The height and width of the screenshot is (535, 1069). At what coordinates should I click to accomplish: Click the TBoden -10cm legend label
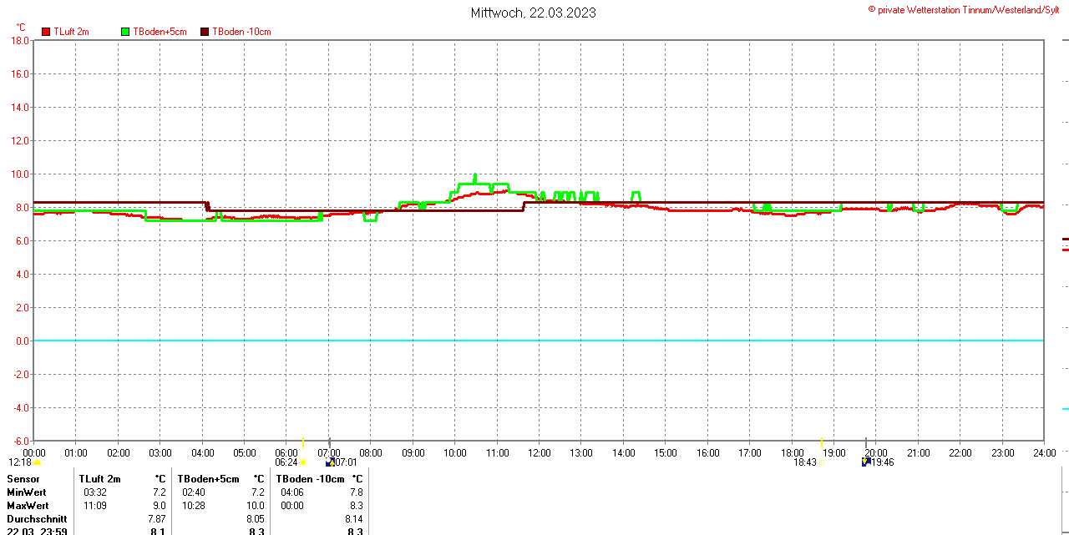click(x=241, y=32)
